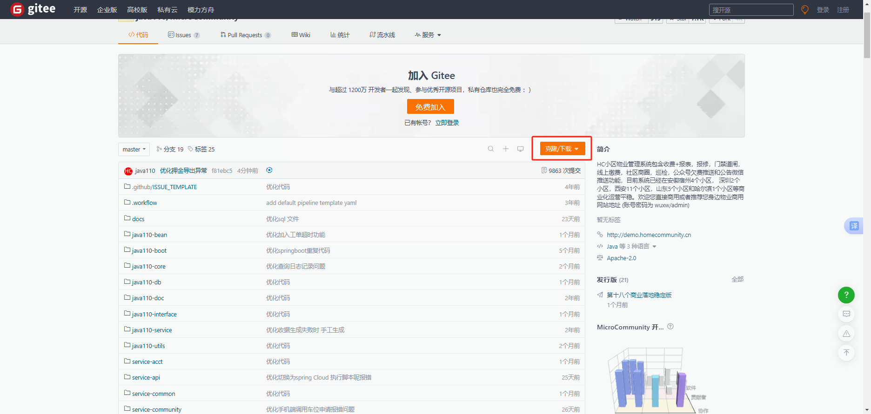Open the 统计 tab
Image resolution: width=871 pixels, height=414 pixels.
click(x=340, y=35)
